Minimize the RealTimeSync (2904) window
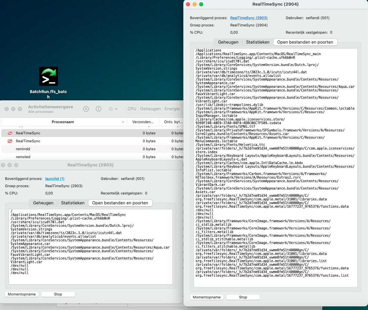The height and width of the screenshot is (310, 368). 195,4
